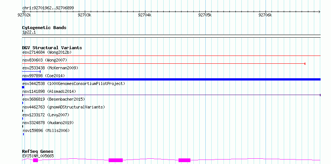
Task: Select variant label nsv997898 (Coe2014)
Action: (44, 76)
